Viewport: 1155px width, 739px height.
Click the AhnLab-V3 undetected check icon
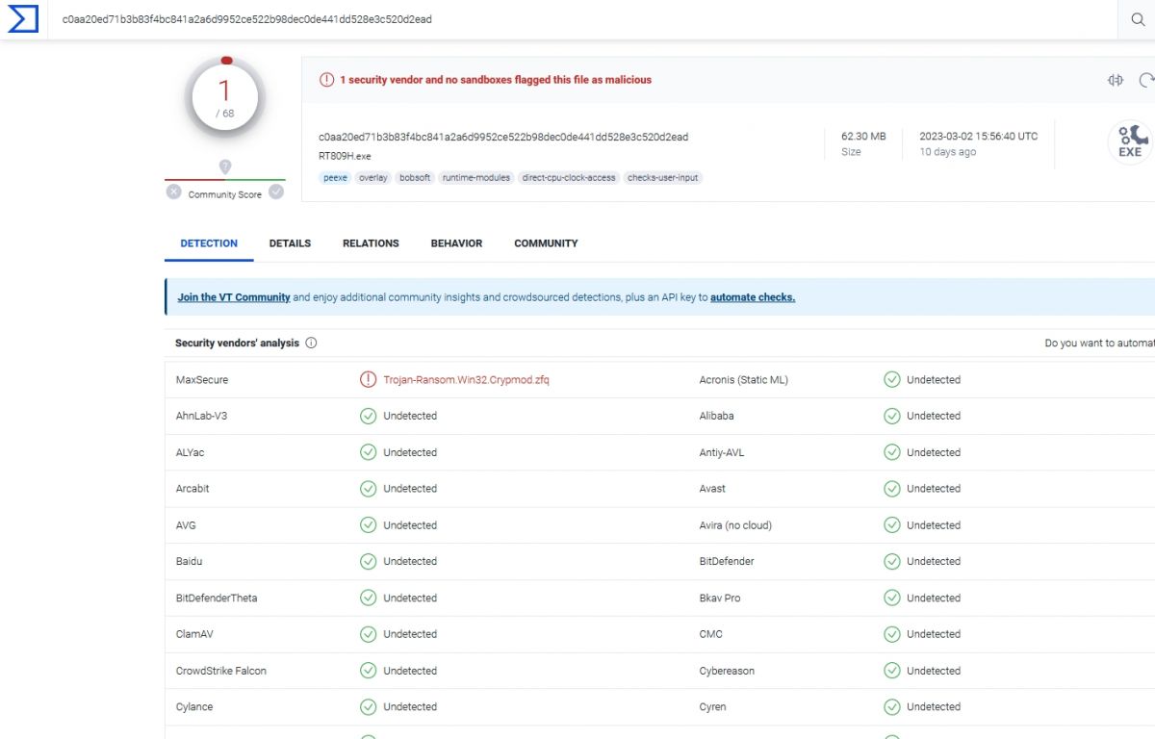368,416
